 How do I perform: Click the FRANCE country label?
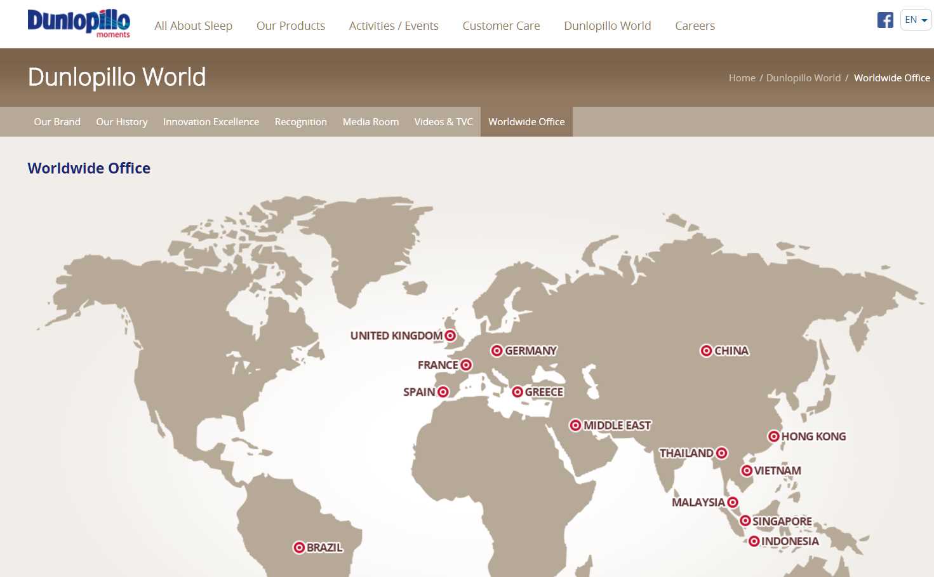pyautogui.click(x=438, y=365)
